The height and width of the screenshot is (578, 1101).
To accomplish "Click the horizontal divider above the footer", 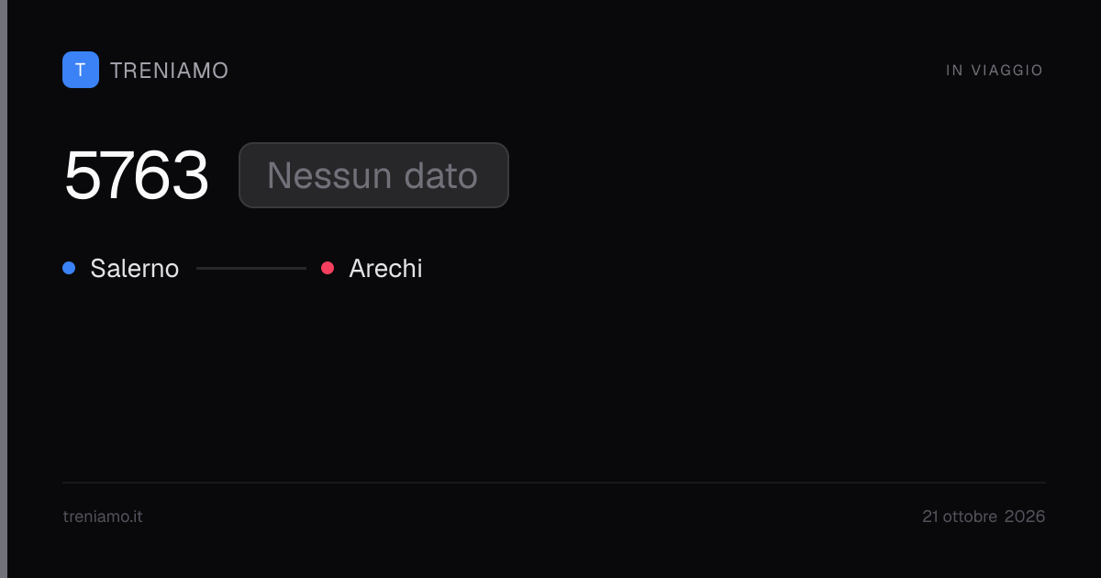I will [554, 482].
